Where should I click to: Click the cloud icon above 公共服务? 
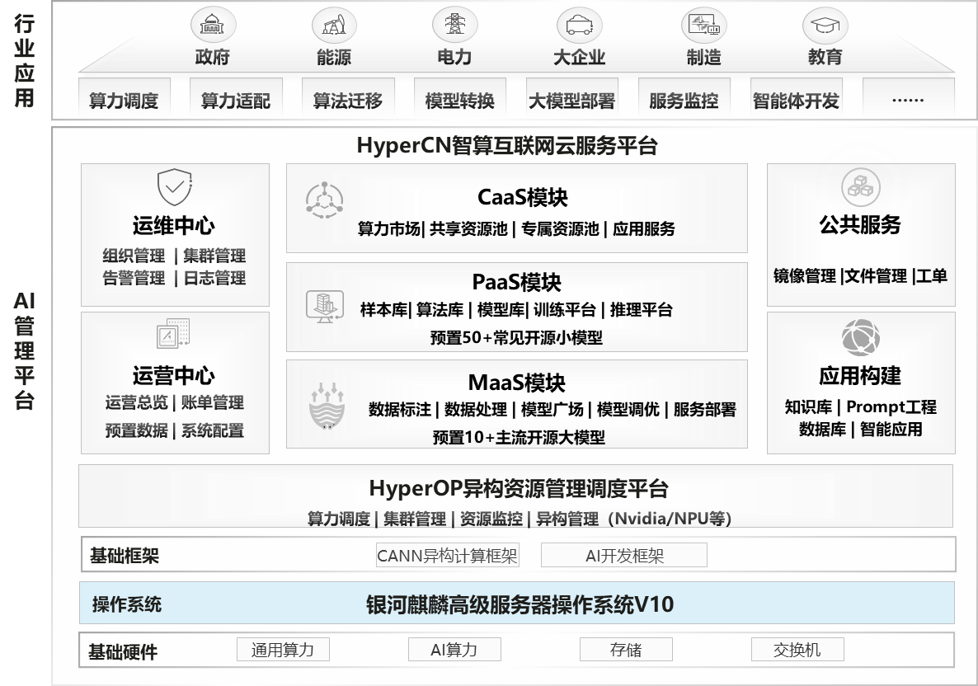860,187
